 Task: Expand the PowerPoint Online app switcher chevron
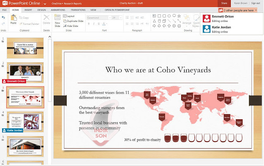click(x=45, y=4)
